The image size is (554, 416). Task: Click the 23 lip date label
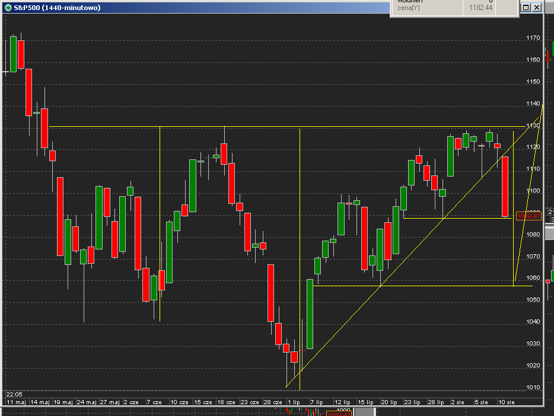412,402
